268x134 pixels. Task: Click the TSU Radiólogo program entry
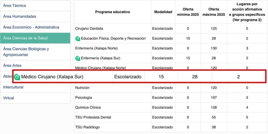tap(87, 127)
